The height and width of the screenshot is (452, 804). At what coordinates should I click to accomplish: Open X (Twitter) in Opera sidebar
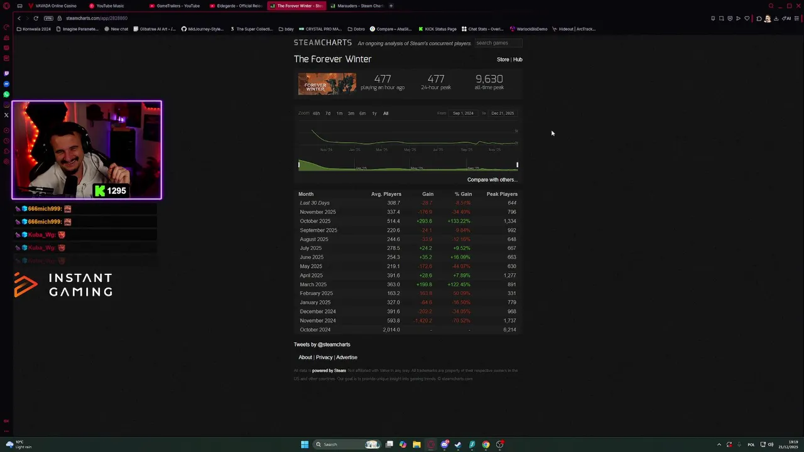click(x=6, y=115)
